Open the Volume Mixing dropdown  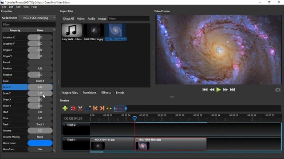tap(40, 137)
